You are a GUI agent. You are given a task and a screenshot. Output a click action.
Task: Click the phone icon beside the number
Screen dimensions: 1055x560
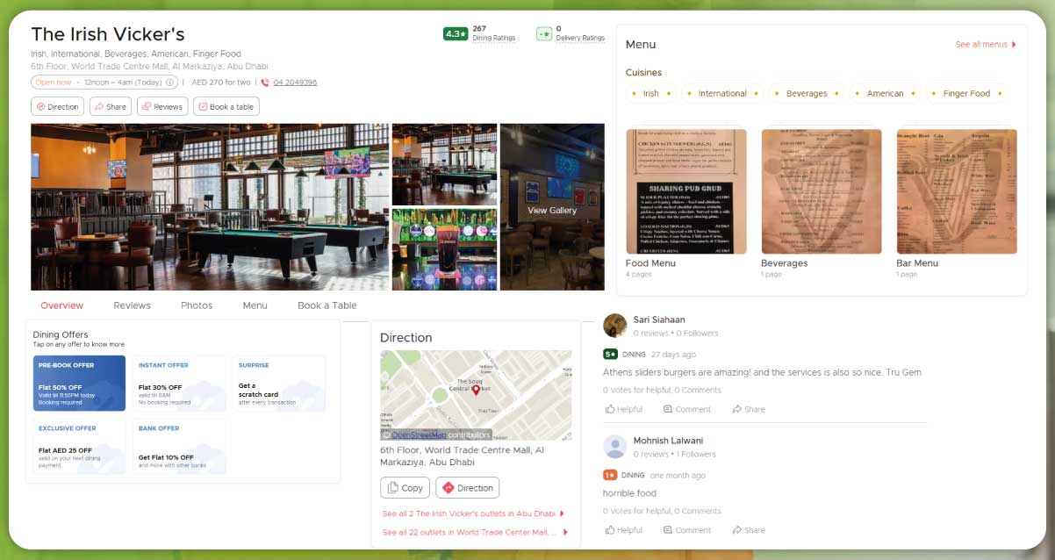[x=265, y=83]
